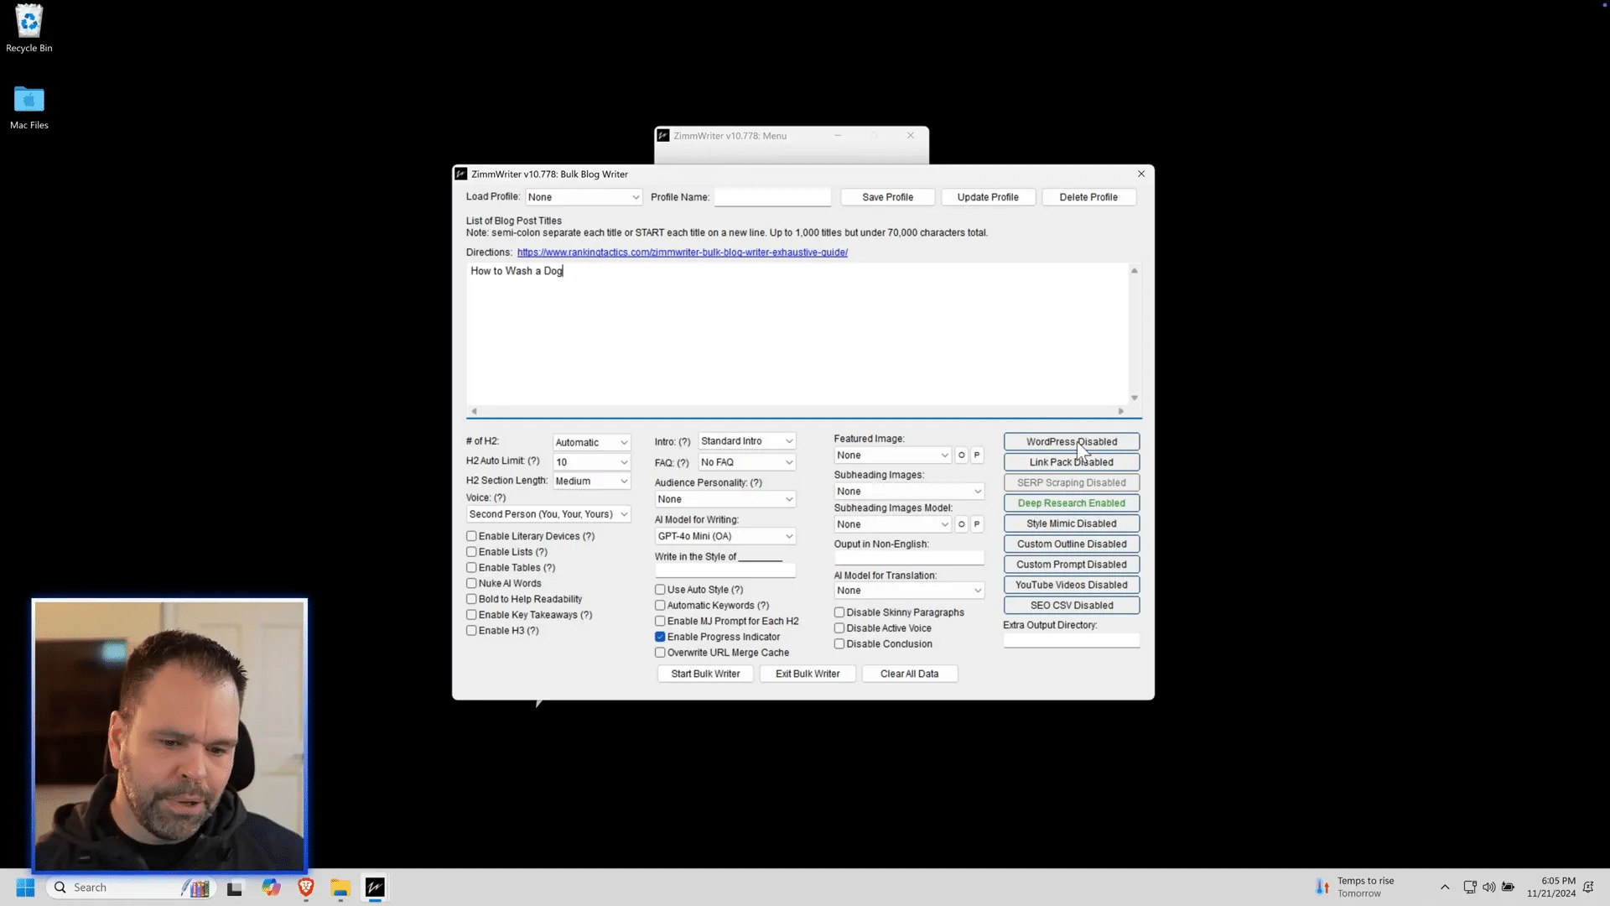Toggle Nuke AI Words checkbox
The image size is (1610, 906).
(x=471, y=584)
